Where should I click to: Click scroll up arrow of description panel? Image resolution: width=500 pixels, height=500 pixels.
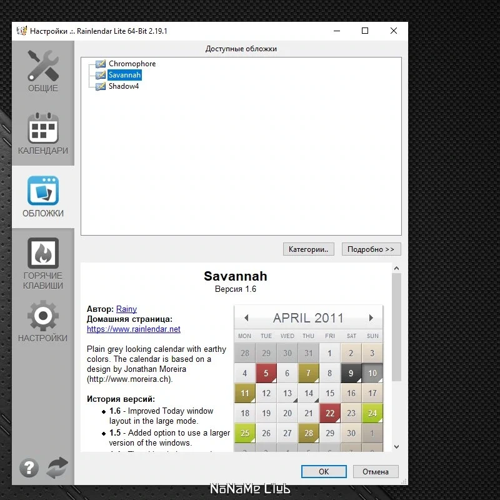pyautogui.click(x=396, y=269)
